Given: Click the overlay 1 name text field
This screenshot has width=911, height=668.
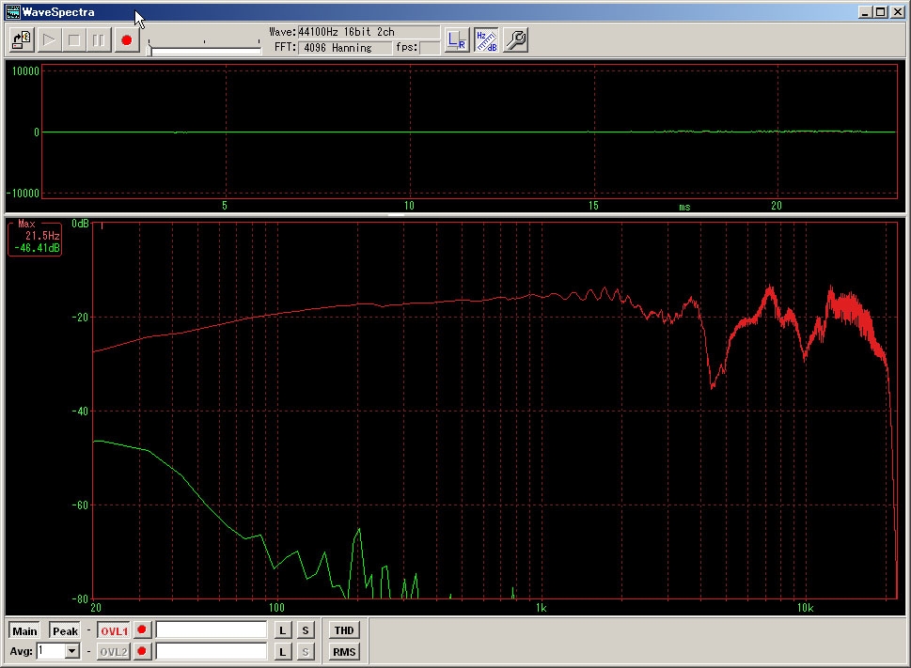Looking at the screenshot, I should 212,630.
